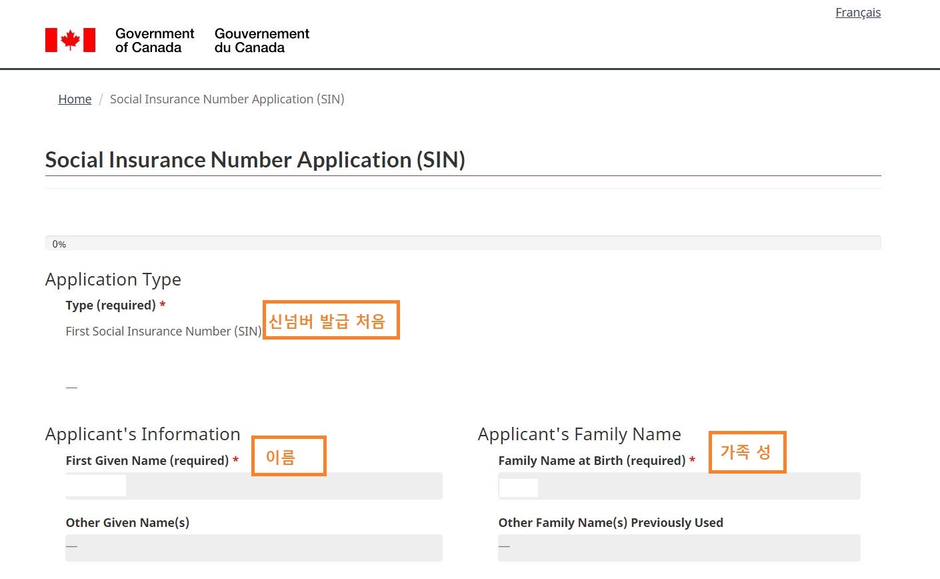The height and width of the screenshot is (579, 940).
Task: Click Other Family Name(s) Previously Used field
Action: click(679, 548)
